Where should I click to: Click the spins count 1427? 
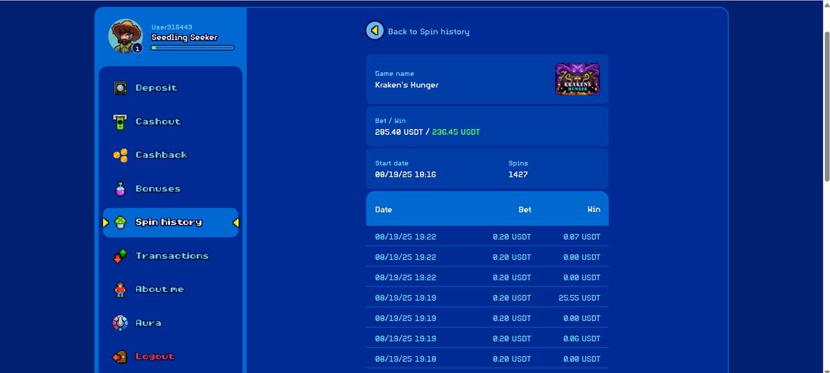point(518,174)
